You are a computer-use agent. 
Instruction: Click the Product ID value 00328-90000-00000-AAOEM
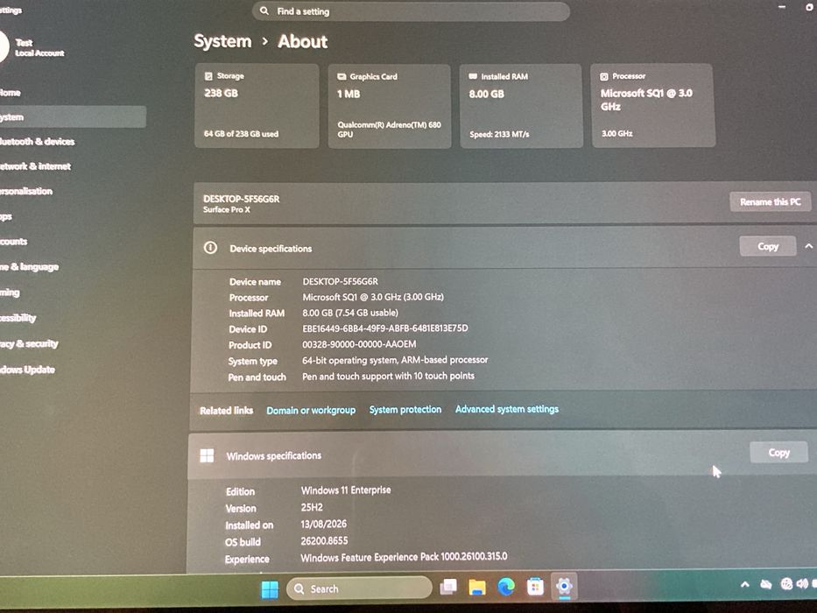pos(359,344)
